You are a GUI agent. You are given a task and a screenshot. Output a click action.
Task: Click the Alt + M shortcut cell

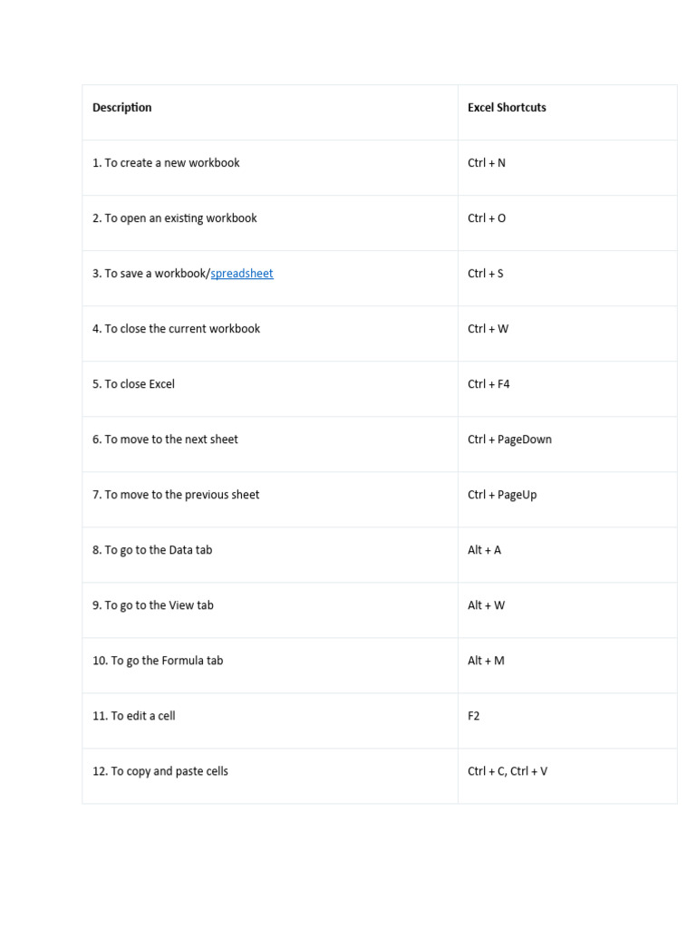tap(486, 661)
